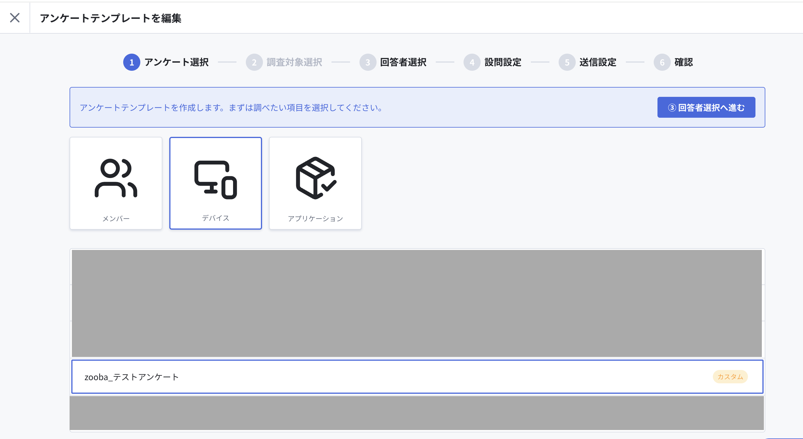This screenshot has height=439, width=803.
Task: Go to 確認 step label
Action: (684, 62)
